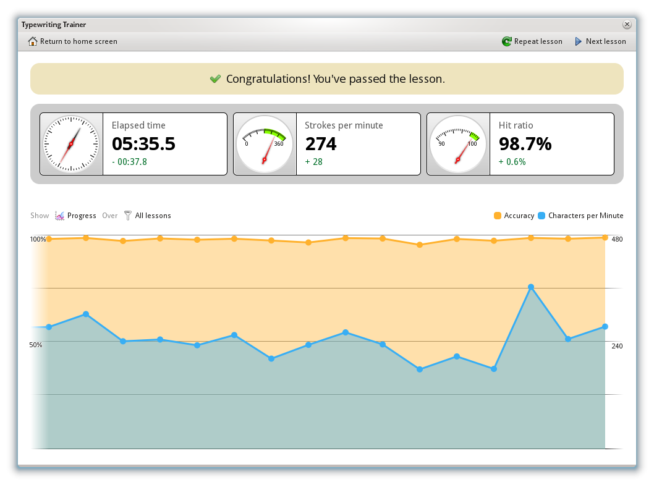The height and width of the screenshot is (485, 654).
Task: Click the blue Next lesson play icon
Action: [x=578, y=41]
